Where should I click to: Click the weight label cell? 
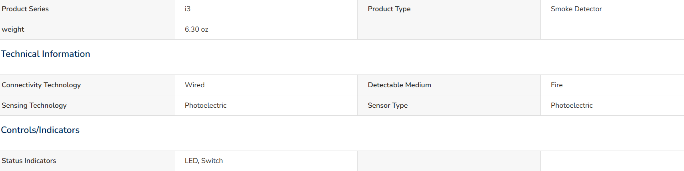87,29
